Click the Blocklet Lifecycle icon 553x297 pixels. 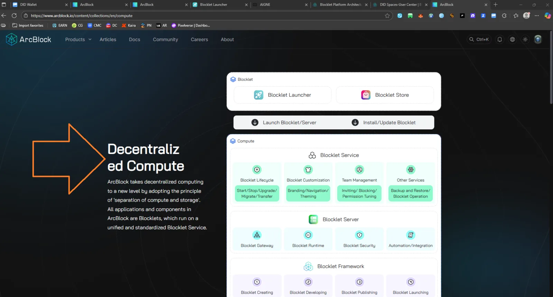point(257,170)
